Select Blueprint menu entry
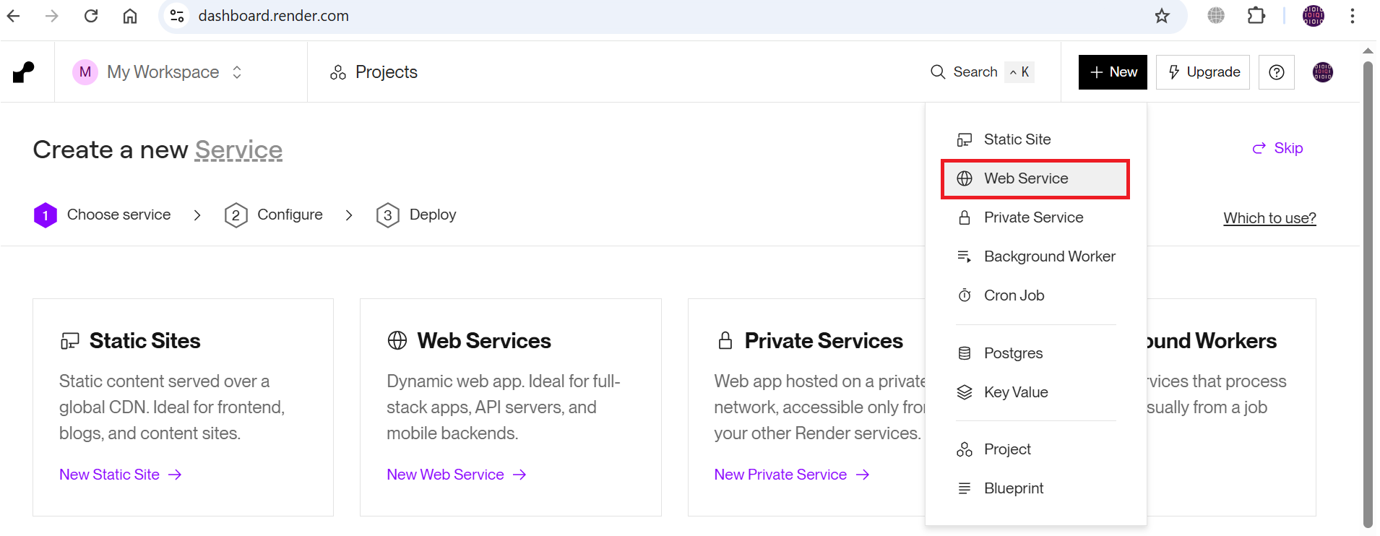Viewport: 1380px width, 536px height. pyautogui.click(x=1013, y=488)
